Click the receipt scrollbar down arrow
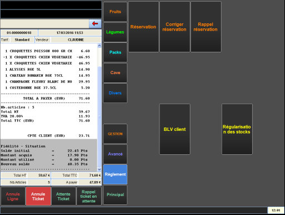 [99, 169]
